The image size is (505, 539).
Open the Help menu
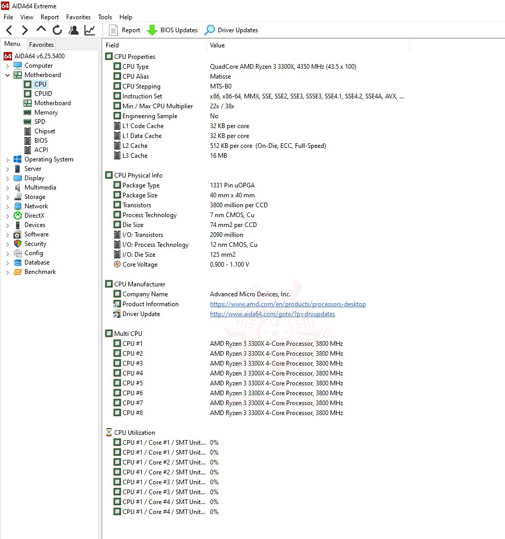126,17
